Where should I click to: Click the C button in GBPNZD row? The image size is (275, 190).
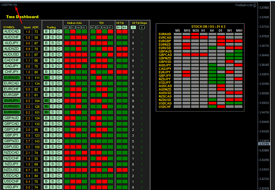pyautogui.click(x=59, y=141)
